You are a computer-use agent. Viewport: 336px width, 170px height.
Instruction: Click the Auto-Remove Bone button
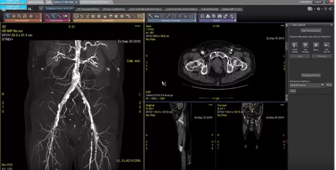point(311,31)
